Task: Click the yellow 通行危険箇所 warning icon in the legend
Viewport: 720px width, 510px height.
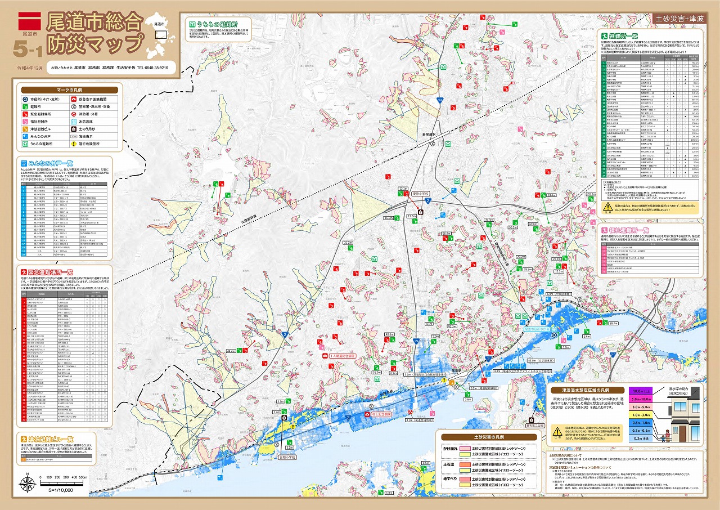Action: [x=74, y=144]
